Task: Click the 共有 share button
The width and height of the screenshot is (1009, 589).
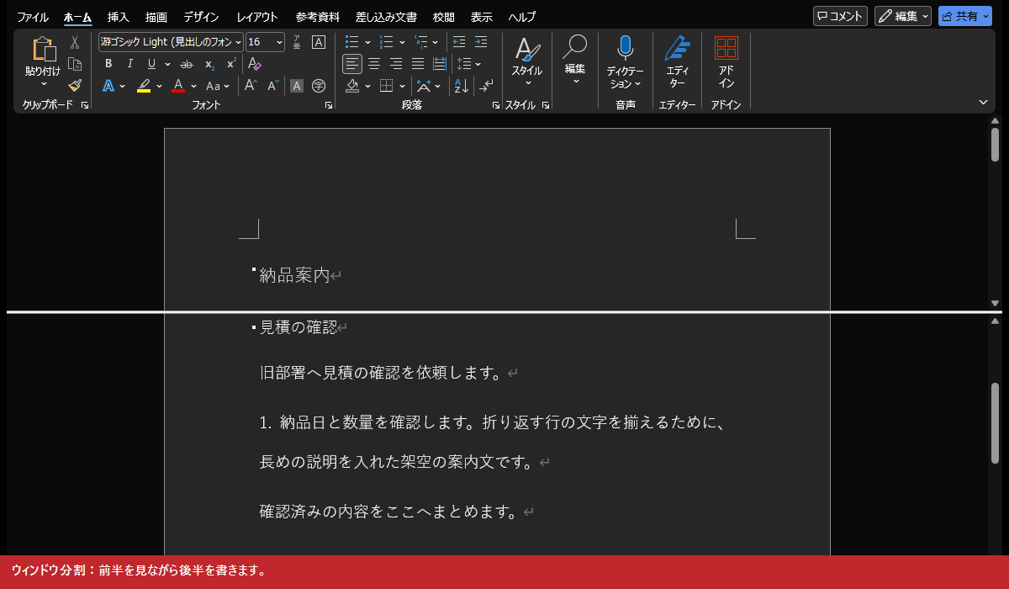Action: click(965, 16)
